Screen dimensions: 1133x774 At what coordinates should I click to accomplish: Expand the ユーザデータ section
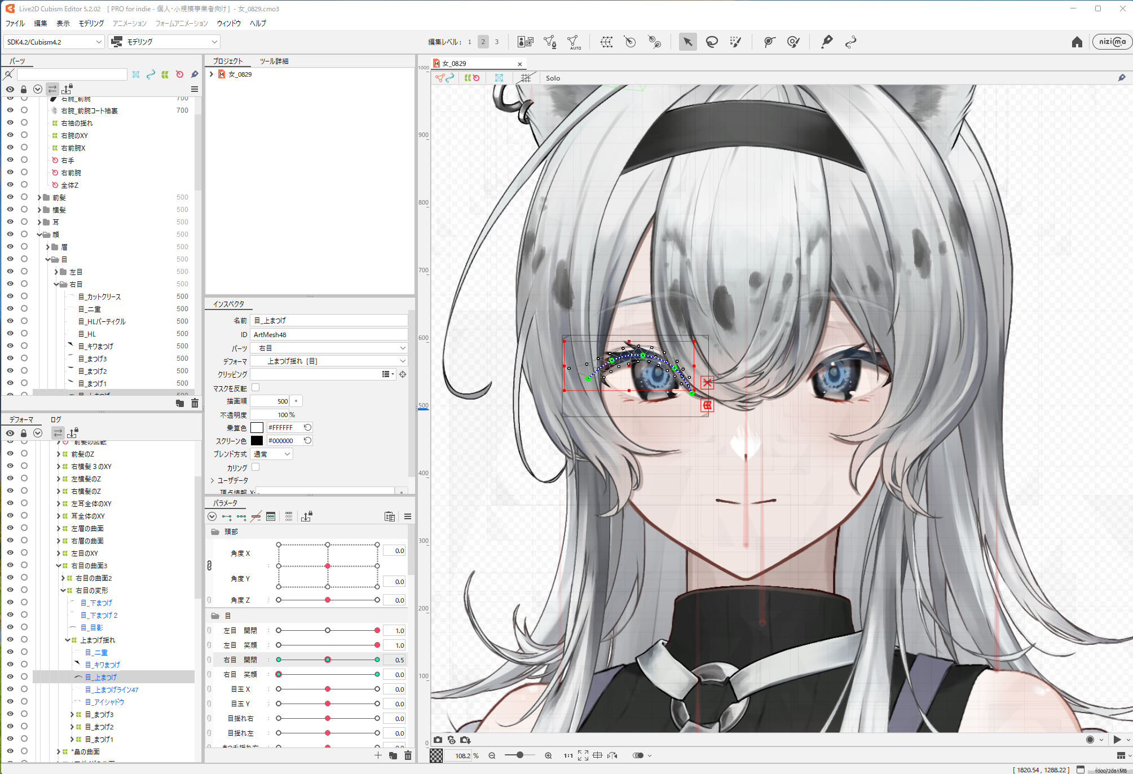click(212, 481)
